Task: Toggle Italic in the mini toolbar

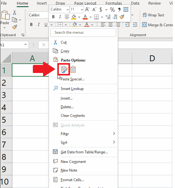Action: pyautogui.click(x=60, y=17)
